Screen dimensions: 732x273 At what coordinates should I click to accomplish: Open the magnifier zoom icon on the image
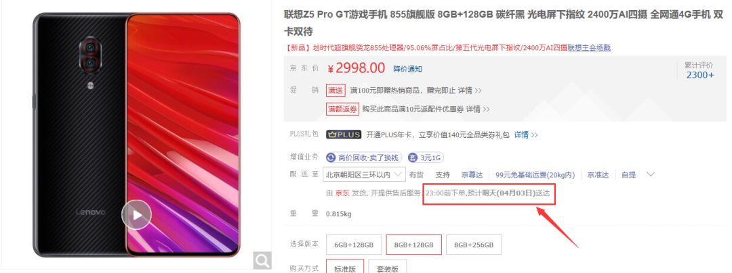point(262,260)
